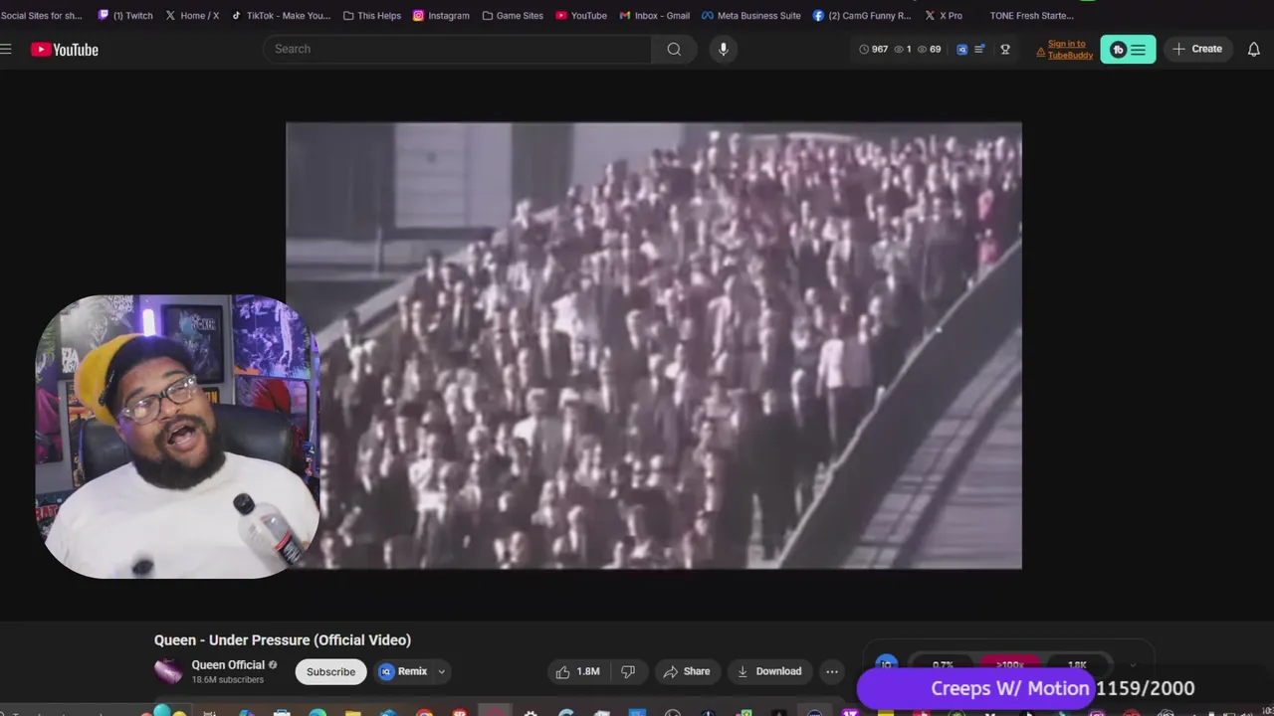Click the Under Pressure video player
Image resolution: width=1274 pixels, height=716 pixels.
653,345
